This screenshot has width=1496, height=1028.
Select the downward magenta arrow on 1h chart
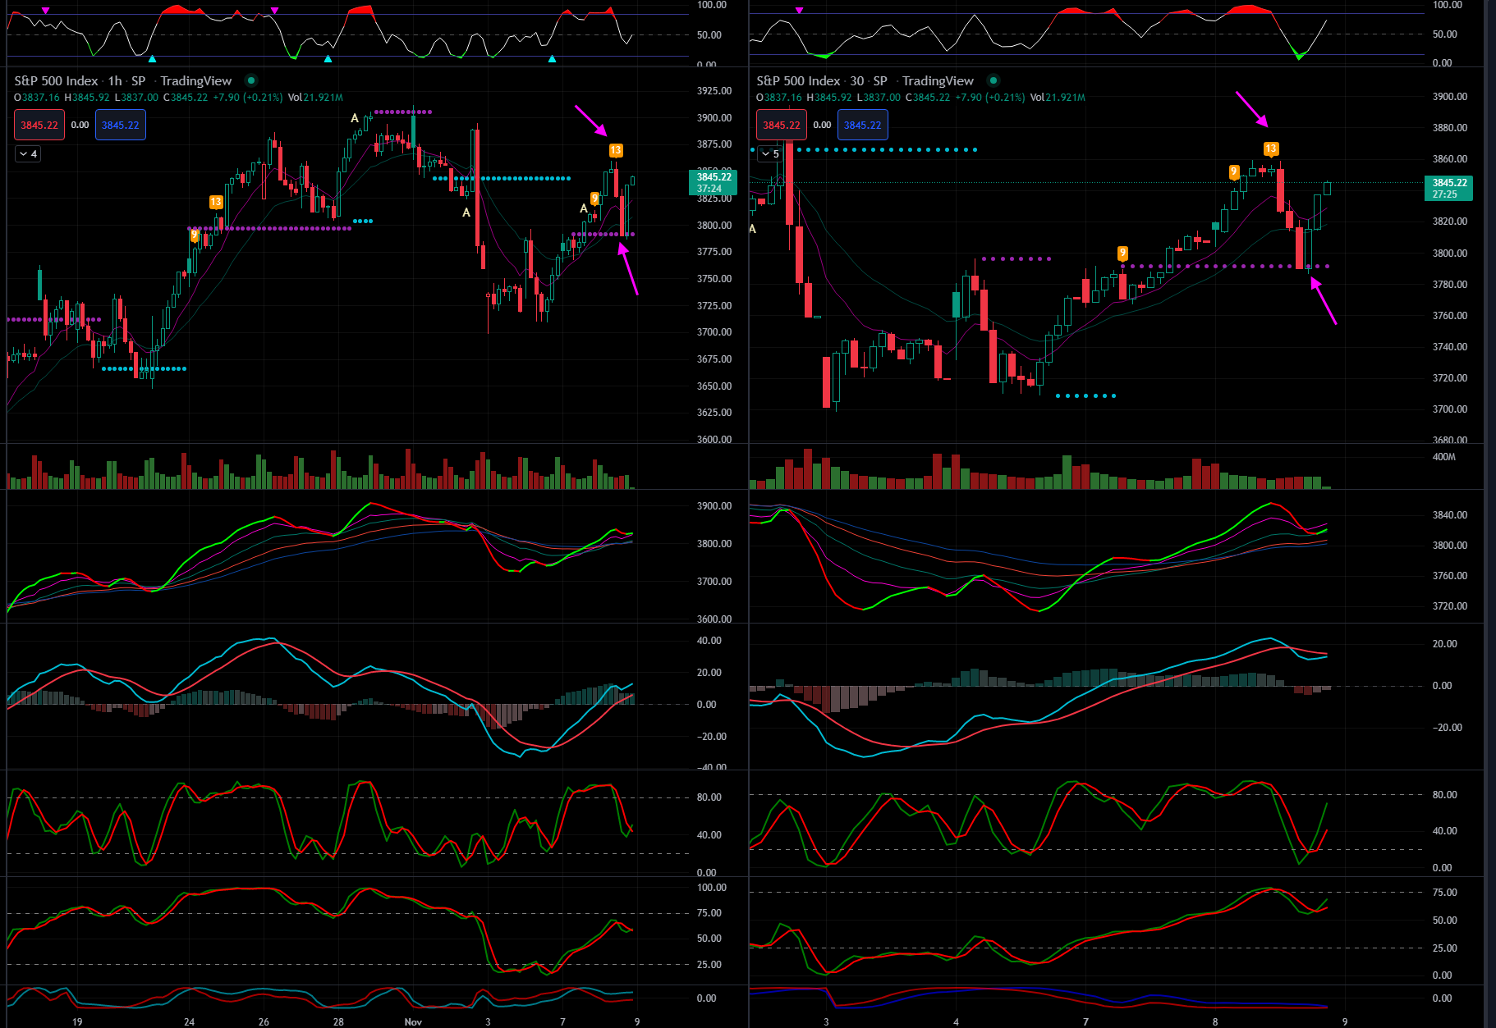point(590,120)
